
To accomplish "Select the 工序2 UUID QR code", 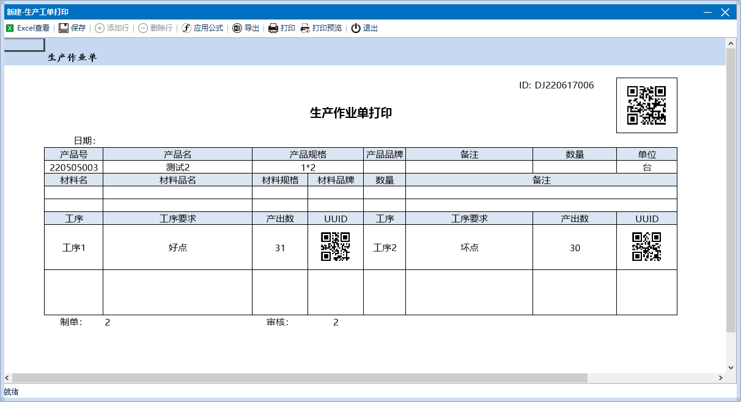I will pos(646,247).
